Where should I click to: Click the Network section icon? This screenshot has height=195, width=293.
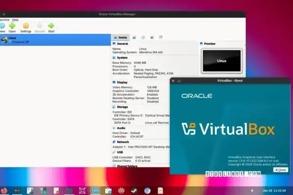point(114,142)
